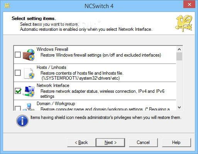This screenshot has width=198, height=154.
Task: Open Help for this dialog
Action: 176,142
